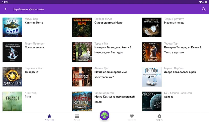The image size is (209, 122).
Task: Open Капитан Немо cover thumbnail
Action: [x=13, y=27]
